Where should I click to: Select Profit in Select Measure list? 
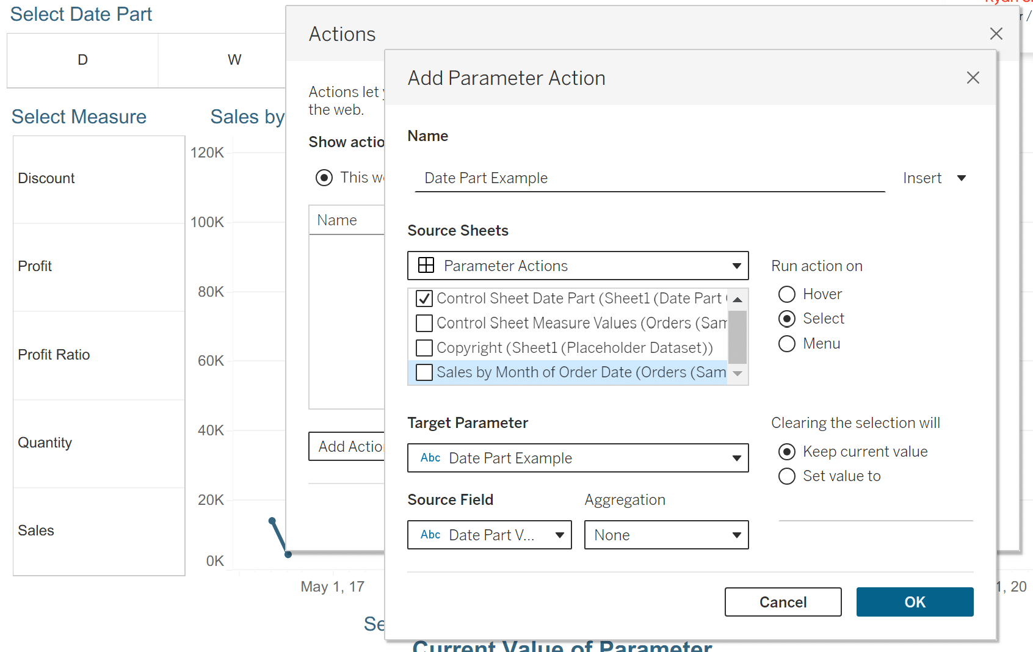pos(99,267)
